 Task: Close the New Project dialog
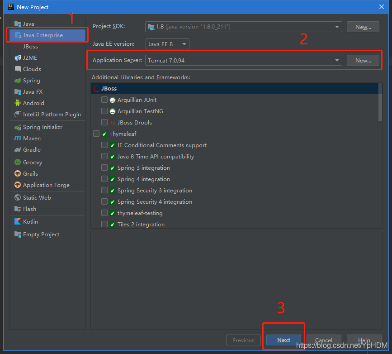pyautogui.click(x=382, y=7)
